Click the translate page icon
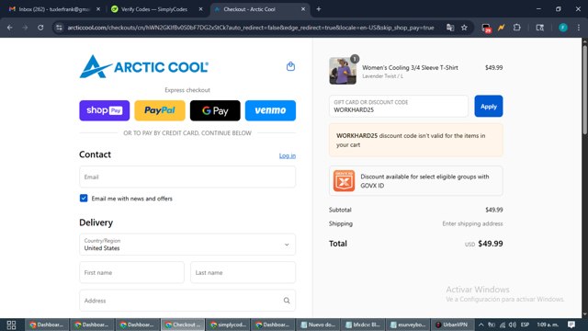 pos(450,28)
